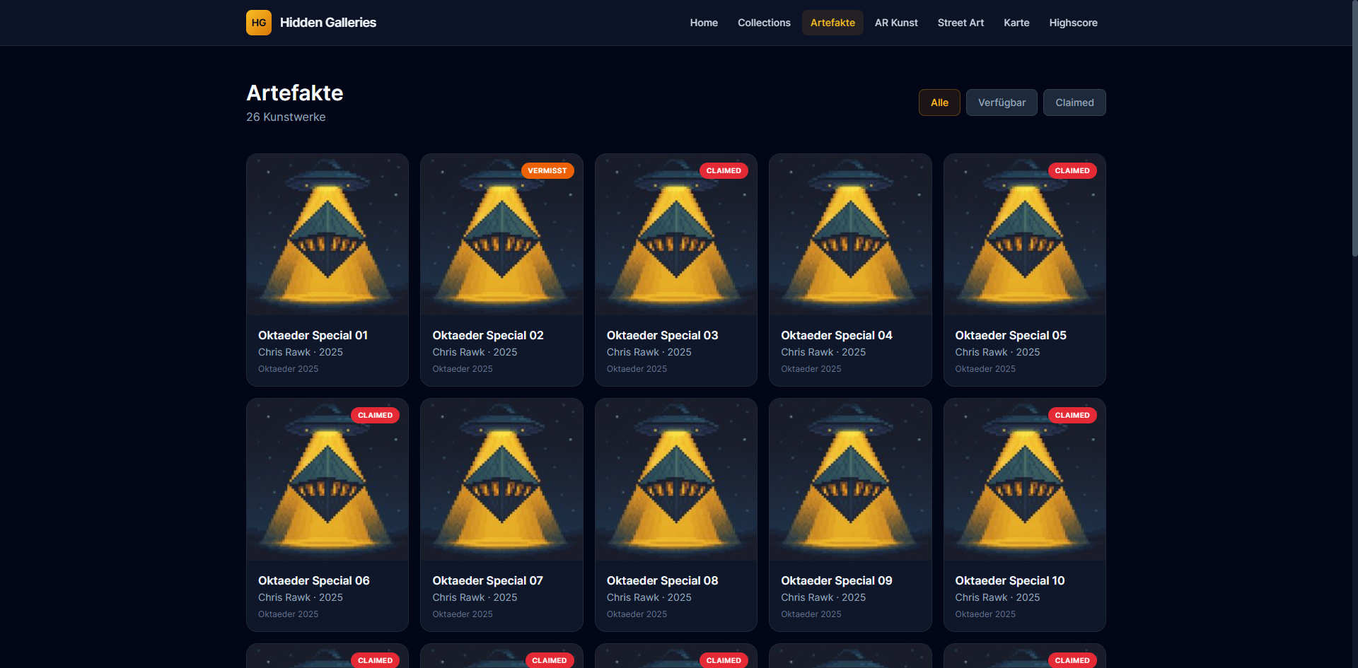Go to Collections in navigation
Screen dimensions: 1358x668
[764, 23]
